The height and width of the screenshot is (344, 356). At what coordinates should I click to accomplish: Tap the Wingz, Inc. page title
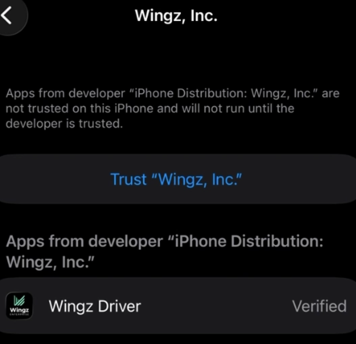point(176,16)
